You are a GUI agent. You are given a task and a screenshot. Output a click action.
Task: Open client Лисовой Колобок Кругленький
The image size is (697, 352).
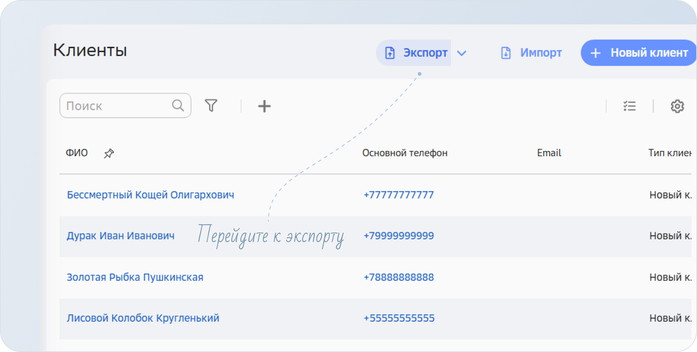tap(143, 318)
